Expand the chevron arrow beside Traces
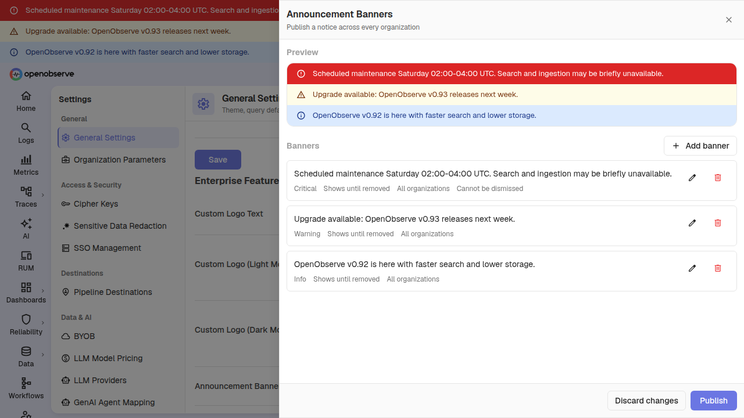Viewport: 744px width, 418px height. (43, 194)
